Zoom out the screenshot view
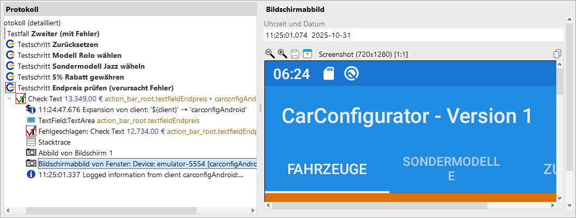 tap(270, 54)
